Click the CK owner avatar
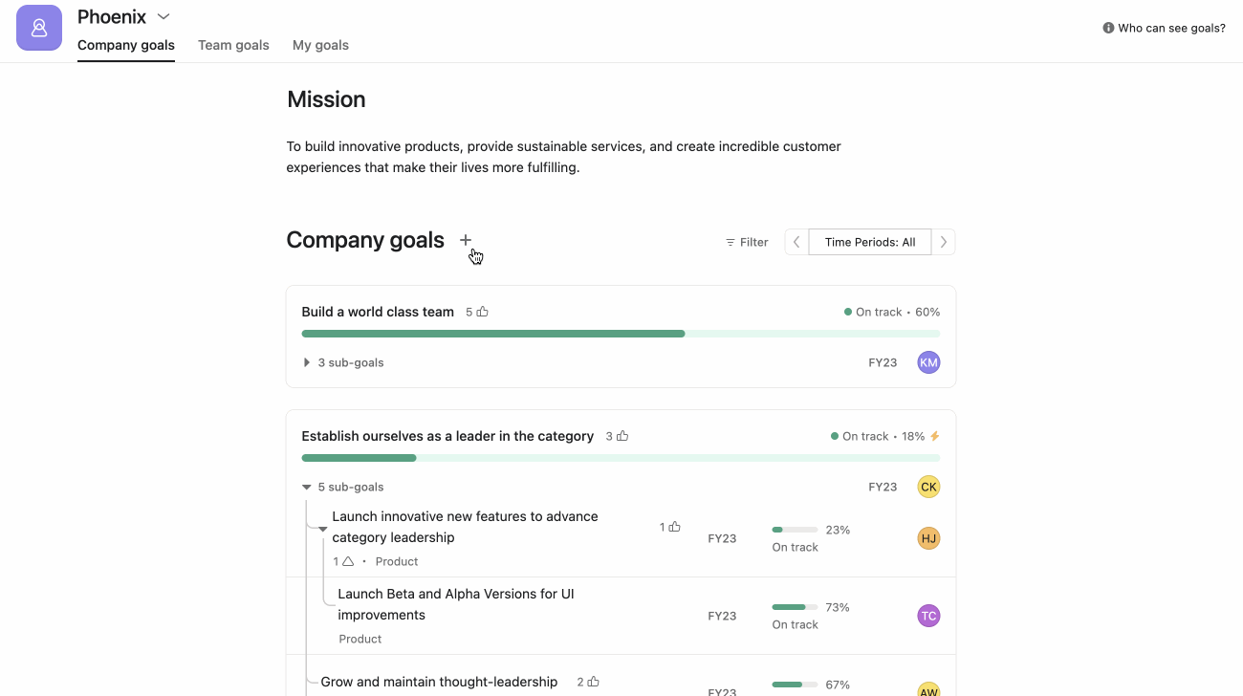Image resolution: width=1243 pixels, height=696 pixels. 927,487
